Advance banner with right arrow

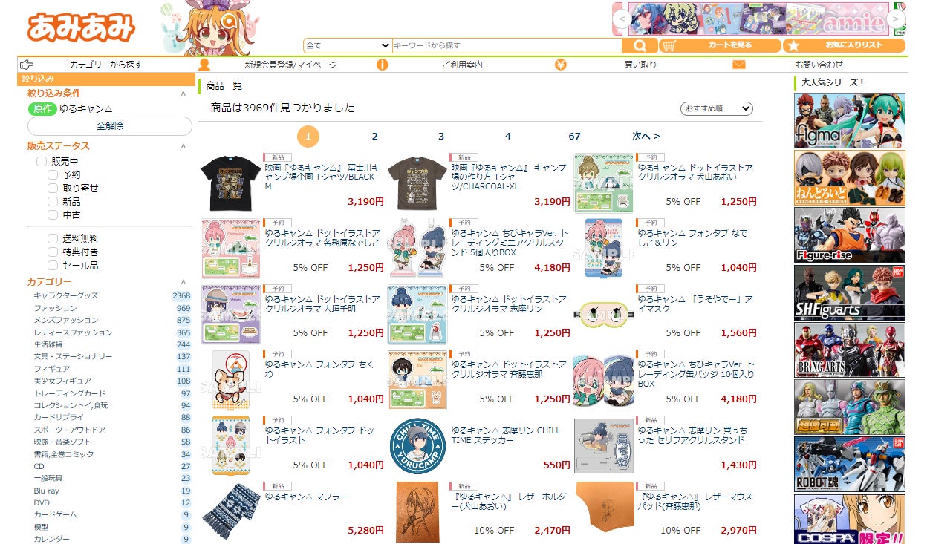897,19
